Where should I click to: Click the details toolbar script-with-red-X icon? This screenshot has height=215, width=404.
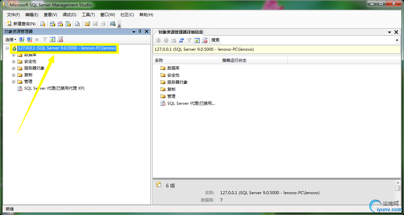(205, 40)
